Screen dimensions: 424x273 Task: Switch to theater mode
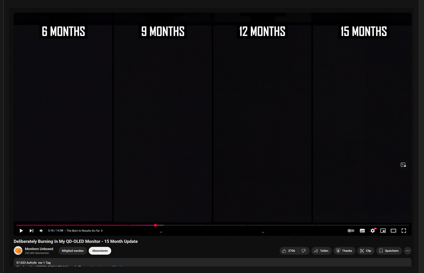point(394,230)
